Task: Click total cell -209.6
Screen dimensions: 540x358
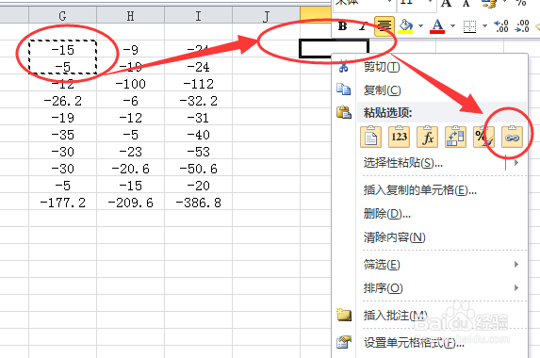Action: click(x=130, y=203)
